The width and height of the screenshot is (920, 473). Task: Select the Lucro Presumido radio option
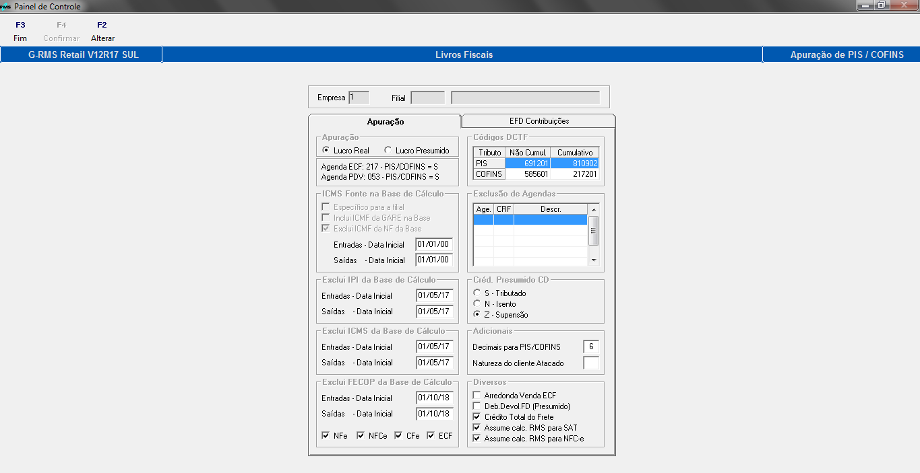coord(388,151)
